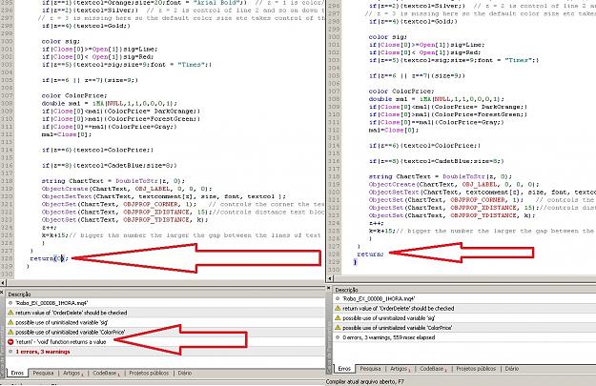Screen dimensions: 596x386
Task: Click the info bullet beside the file name in the right error list
Action: pyautogui.click(x=338, y=298)
